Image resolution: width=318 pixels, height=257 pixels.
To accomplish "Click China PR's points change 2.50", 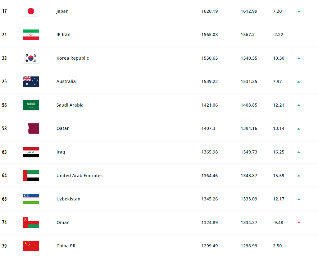I will [x=277, y=246].
